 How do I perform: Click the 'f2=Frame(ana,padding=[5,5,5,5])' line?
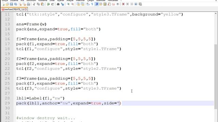point(56,59)
